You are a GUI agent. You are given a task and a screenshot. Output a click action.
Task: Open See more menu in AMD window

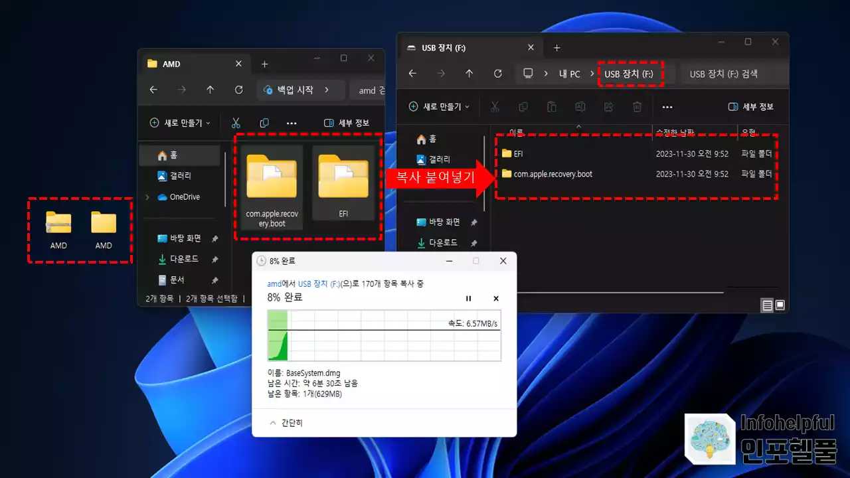(292, 123)
